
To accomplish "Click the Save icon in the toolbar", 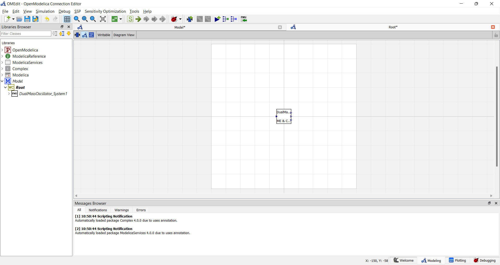I will pos(27,19).
